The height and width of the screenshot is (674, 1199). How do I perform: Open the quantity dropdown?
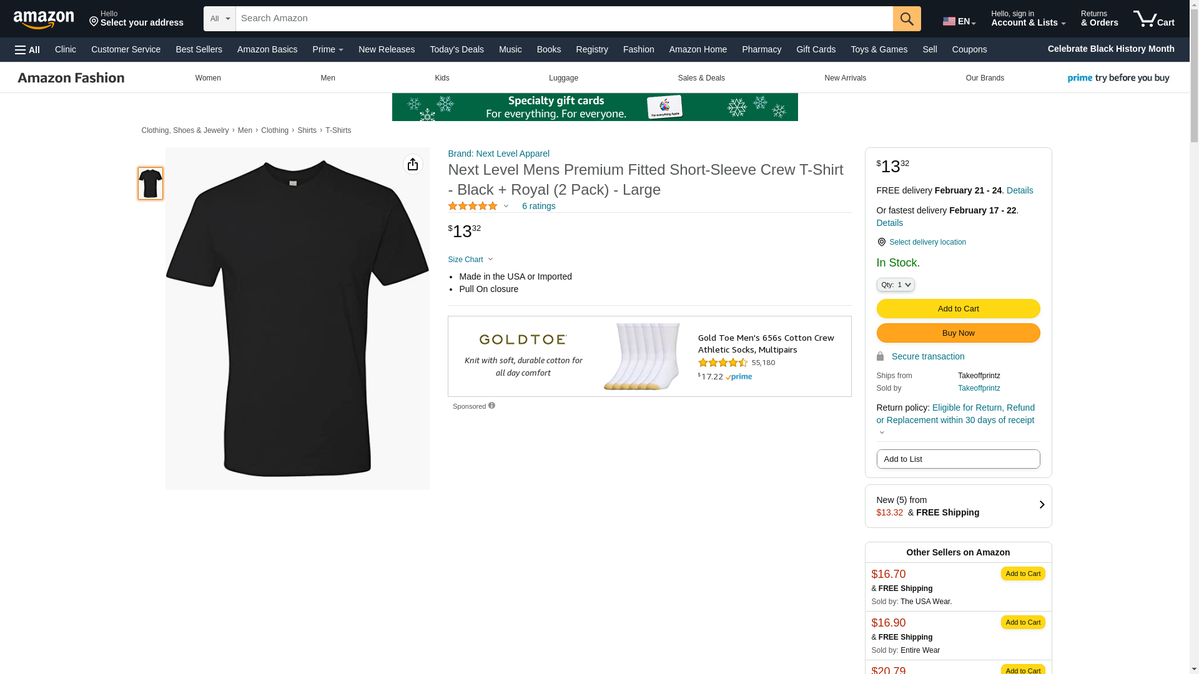pos(895,285)
